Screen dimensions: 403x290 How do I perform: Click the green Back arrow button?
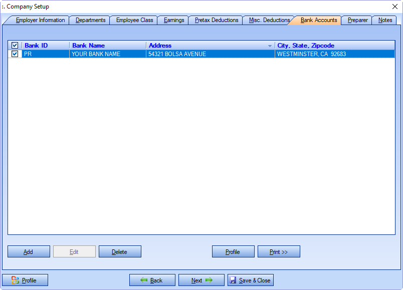[x=152, y=280]
